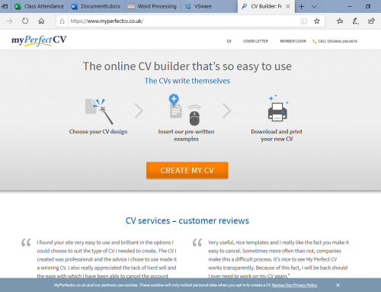Open the Review Our Privacy Policy link
Viewport: 381px width, 292px height.
coord(295,285)
